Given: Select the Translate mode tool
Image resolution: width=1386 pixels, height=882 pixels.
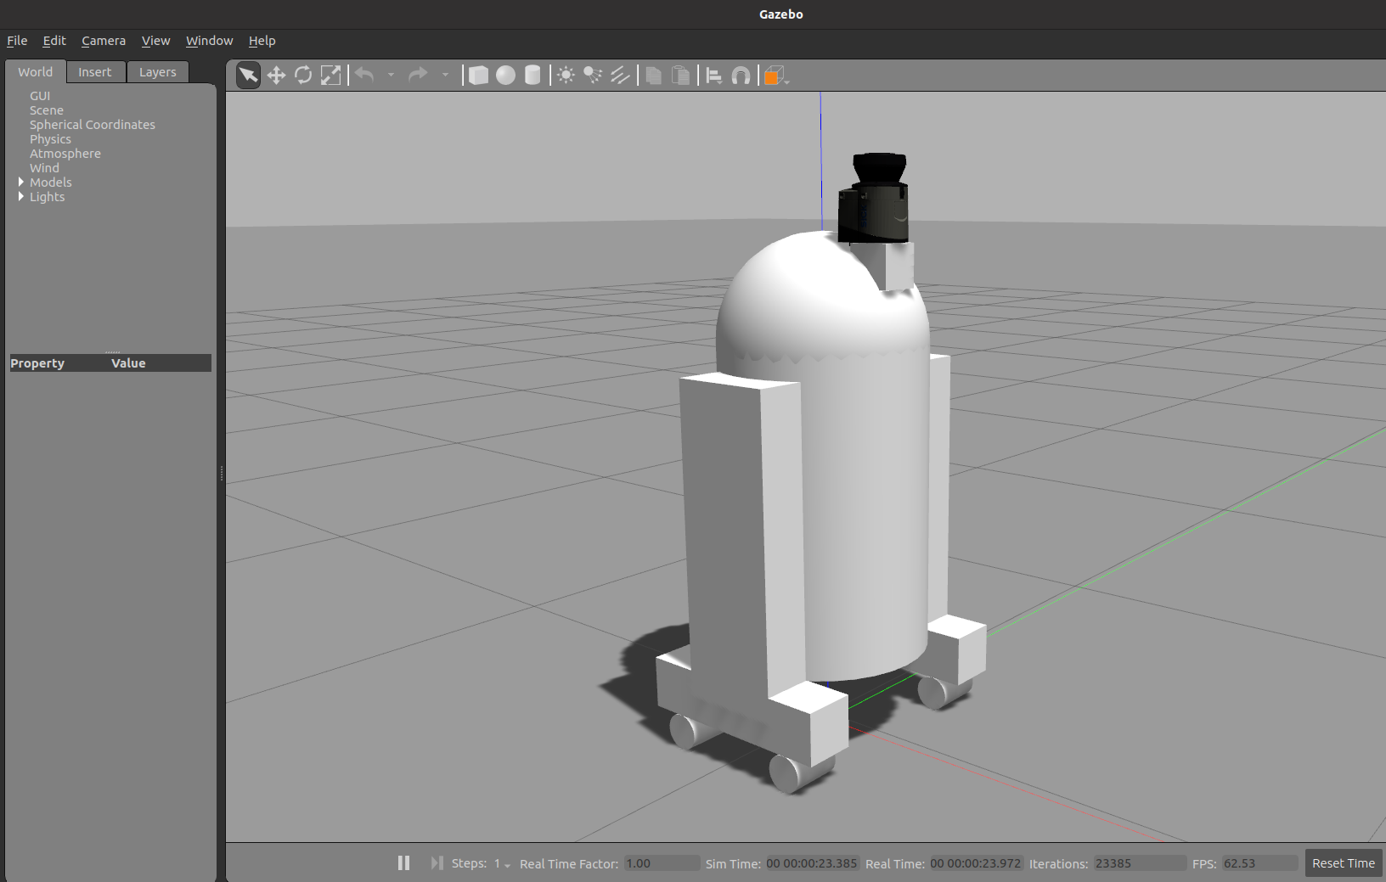Looking at the screenshot, I should 276,75.
